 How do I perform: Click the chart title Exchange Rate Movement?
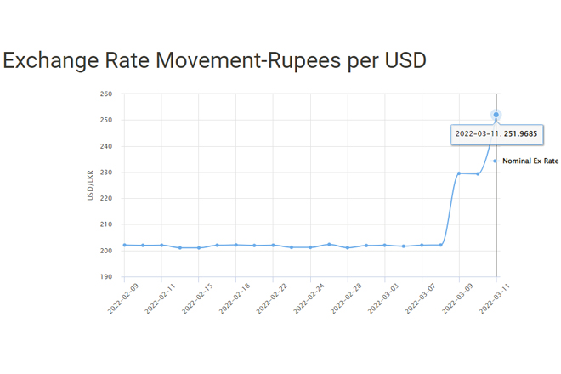pos(214,60)
